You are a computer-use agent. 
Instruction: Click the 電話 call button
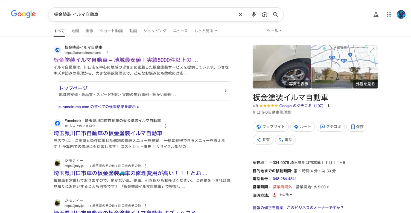[x=285, y=140]
